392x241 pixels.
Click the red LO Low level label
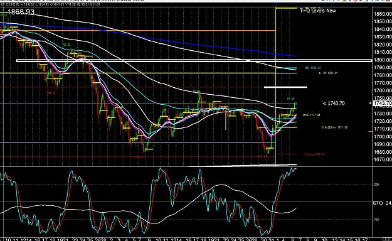[x=314, y=154]
